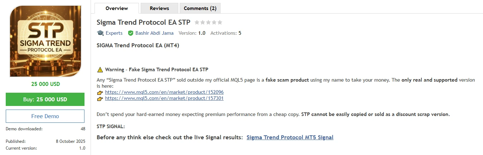
Task: Click the first star in the rating
Action: [x=197, y=22]
